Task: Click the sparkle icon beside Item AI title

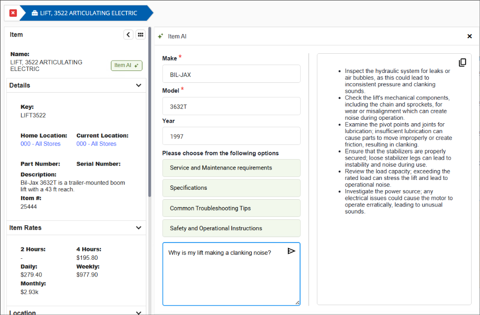Action: coord(160,36)
